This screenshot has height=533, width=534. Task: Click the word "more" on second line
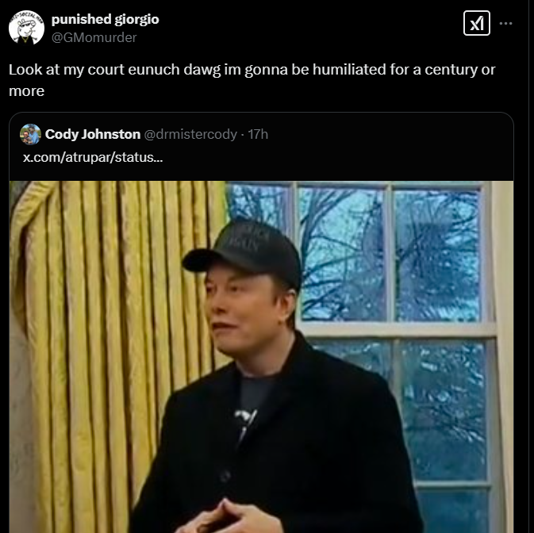pos(26,91)
